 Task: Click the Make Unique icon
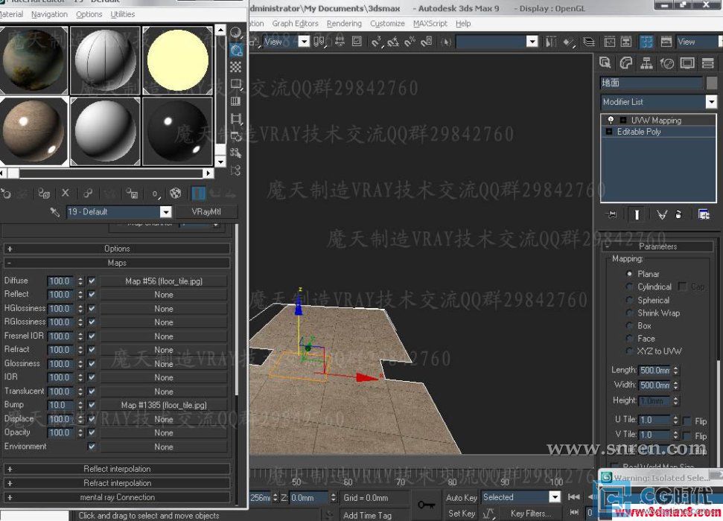[109, 194]
